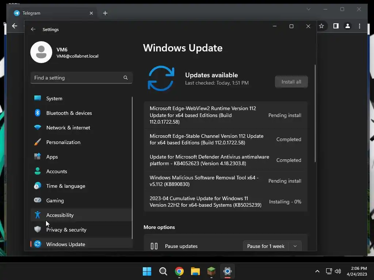Screen dimensions: 374x280
Task: Open File Explorer from the taskbar
Action: [x=195, y=271]
